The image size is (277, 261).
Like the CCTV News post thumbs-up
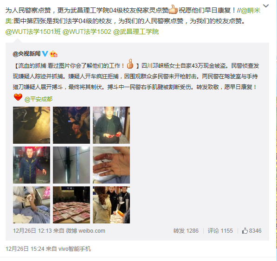252,231
